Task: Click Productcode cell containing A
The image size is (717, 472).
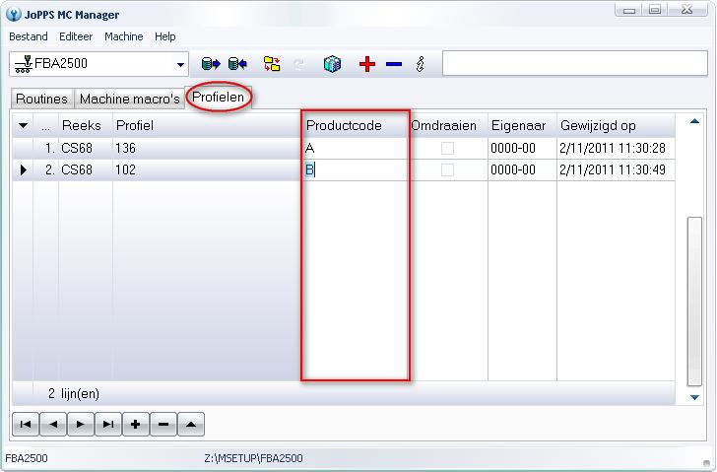Action: pyautogui.click(x=355, y=148)
